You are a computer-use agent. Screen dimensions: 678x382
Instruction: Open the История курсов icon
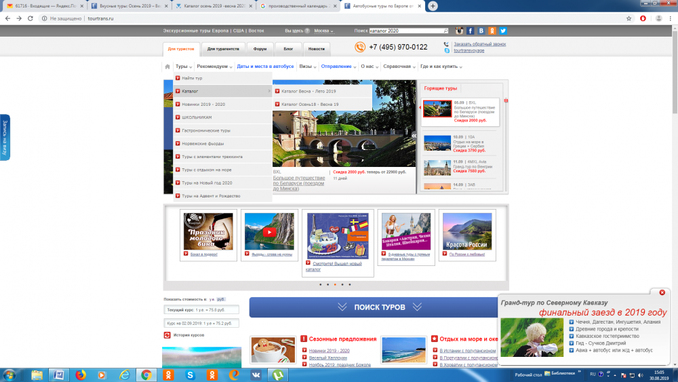[167, 335]
